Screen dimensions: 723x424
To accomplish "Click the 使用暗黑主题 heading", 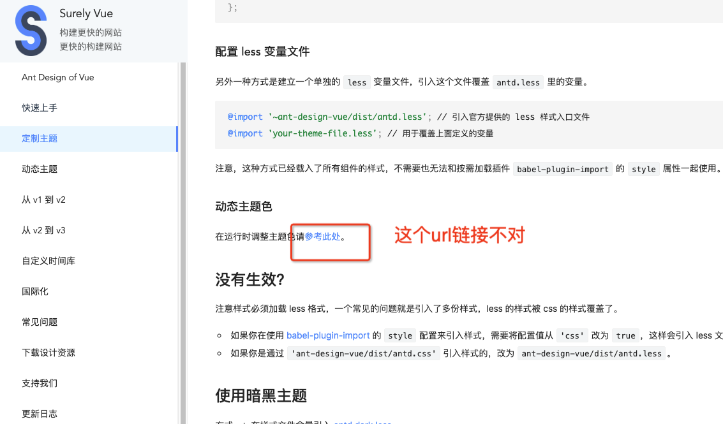I will click(261, 395).
